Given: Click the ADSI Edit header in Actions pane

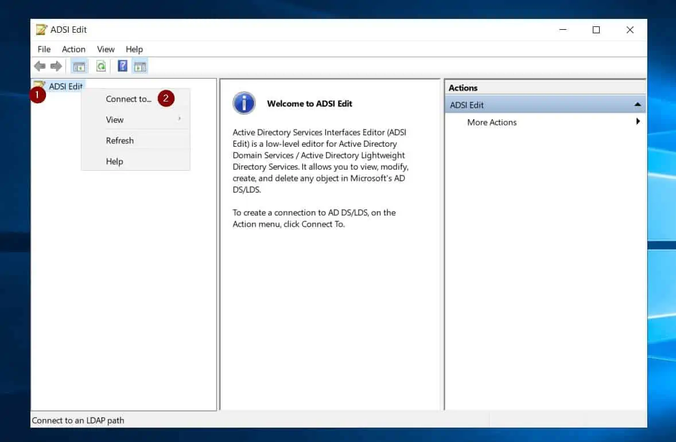Looking at the screenshot, I should click(x=545, y=105).
